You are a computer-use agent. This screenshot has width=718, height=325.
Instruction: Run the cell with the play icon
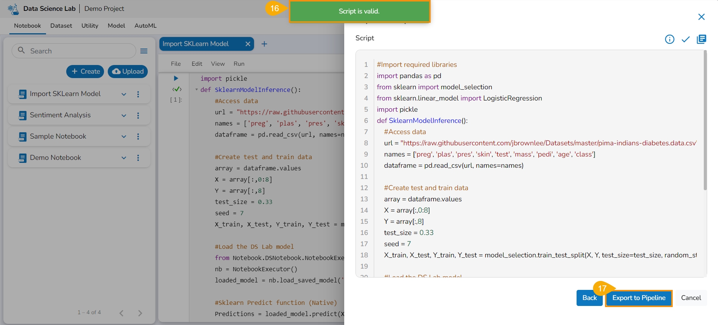176,78
